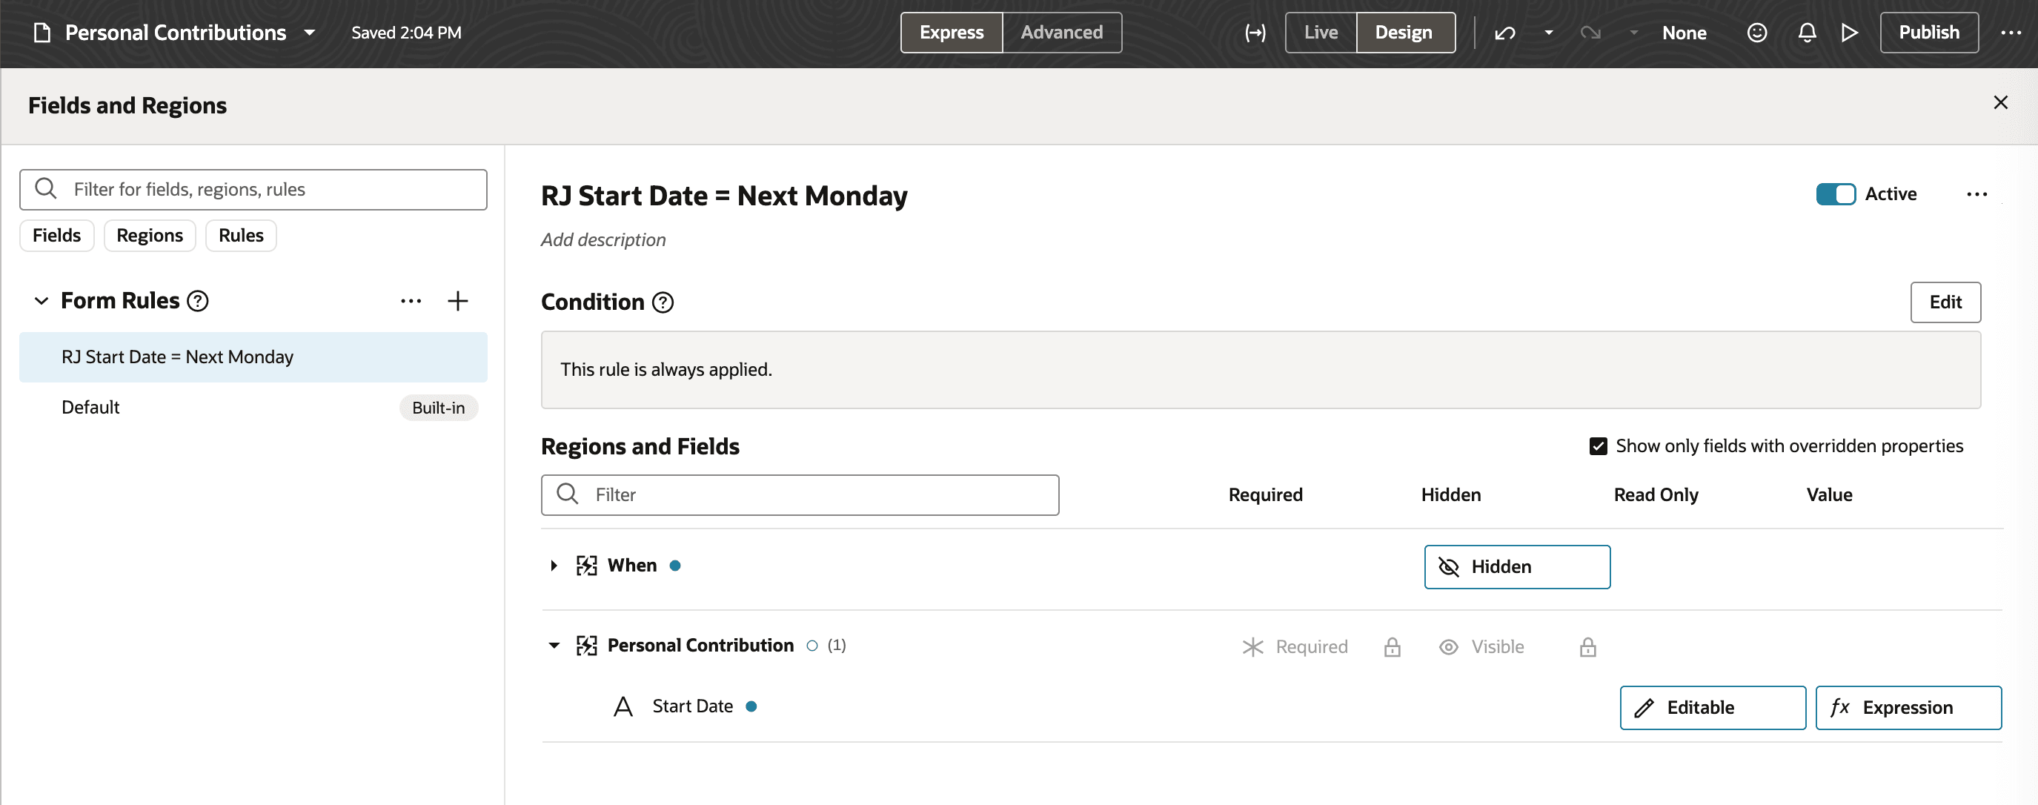This screenshot has height=805, width=2038.
Task: Click the Condition help question icon
Action: click(663, 302)
